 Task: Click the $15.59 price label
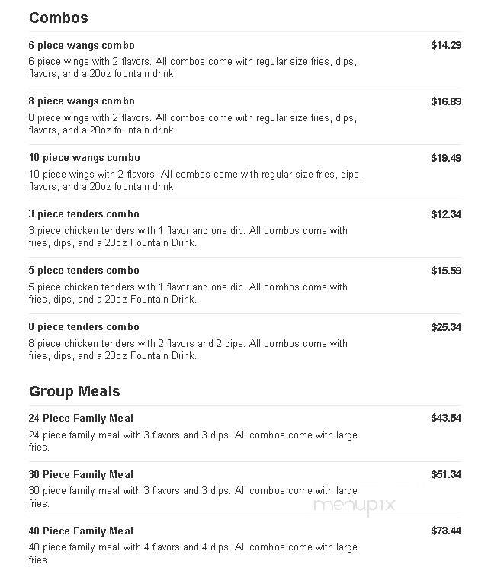coord(446,271)
